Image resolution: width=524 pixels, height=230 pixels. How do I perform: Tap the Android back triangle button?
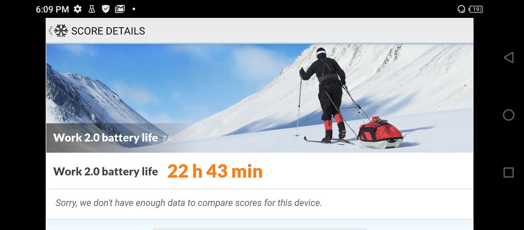pos(508,58)
